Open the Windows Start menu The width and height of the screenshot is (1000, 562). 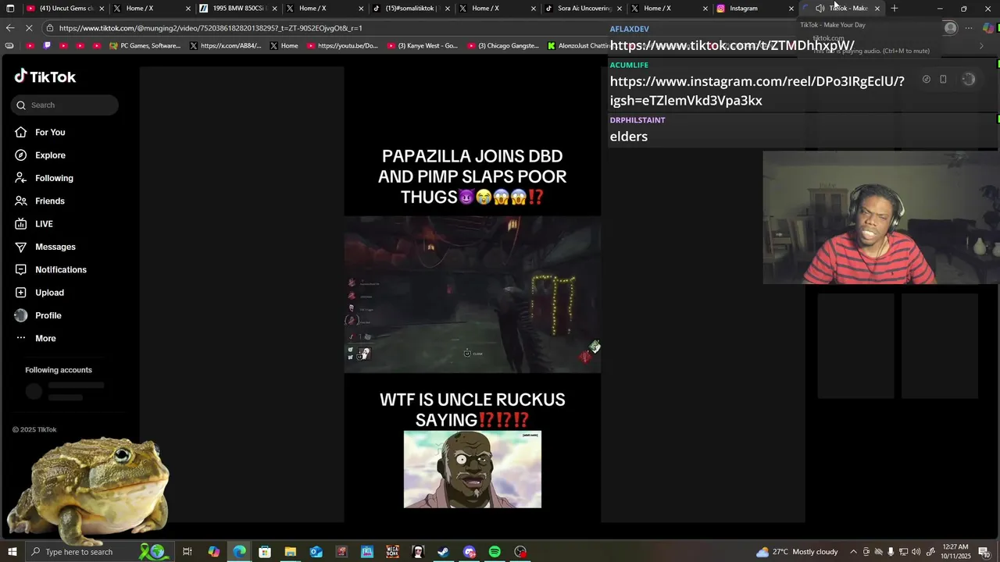[x=12, y=552]
